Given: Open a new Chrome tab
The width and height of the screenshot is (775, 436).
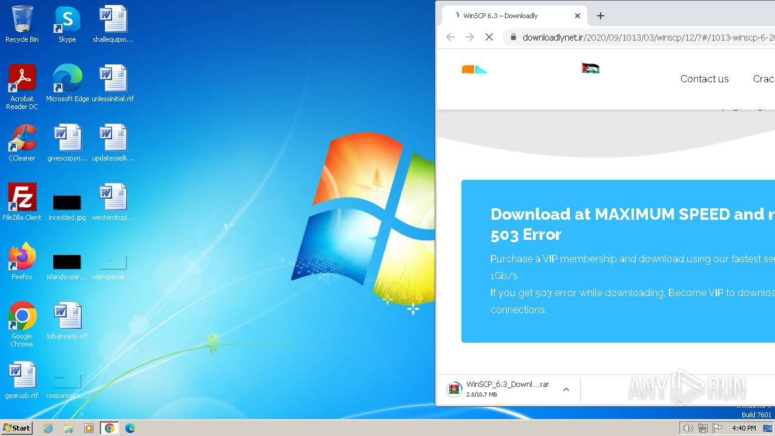Looking at the screenshot, I should tap(601, 16).
